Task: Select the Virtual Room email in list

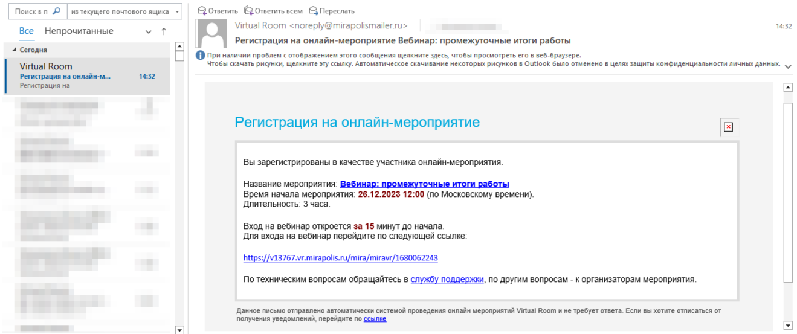Action: tap(87, 76)
